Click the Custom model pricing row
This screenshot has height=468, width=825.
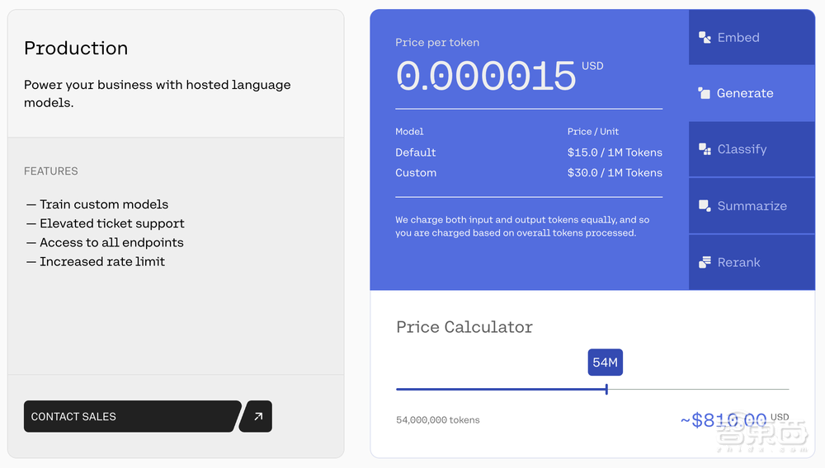point(528,173)
